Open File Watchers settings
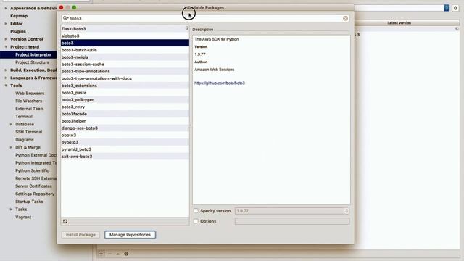Screen dimensions: 464x261 click(x=29, y=101)
